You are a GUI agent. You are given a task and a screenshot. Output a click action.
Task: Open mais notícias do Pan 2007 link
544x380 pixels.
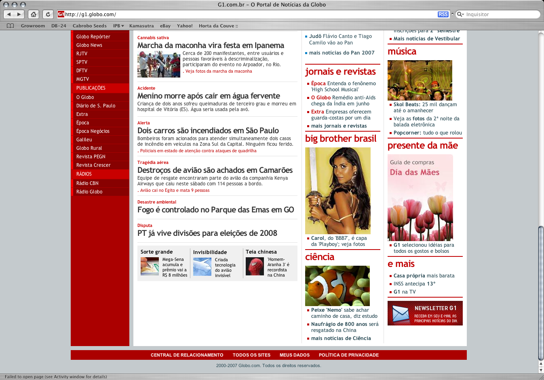coord(342,52)
